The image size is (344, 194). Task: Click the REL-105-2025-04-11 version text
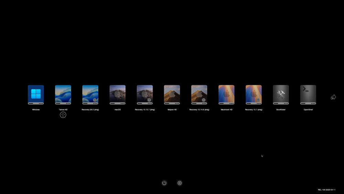coord(326,190)
